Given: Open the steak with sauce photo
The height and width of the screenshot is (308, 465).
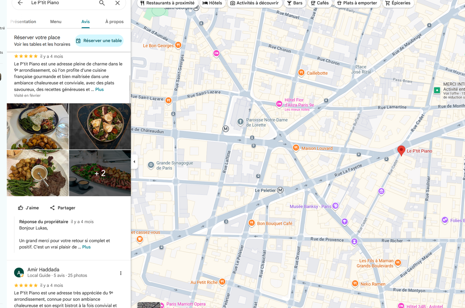Looking at the screenshot, I should (x=38, y=173).
